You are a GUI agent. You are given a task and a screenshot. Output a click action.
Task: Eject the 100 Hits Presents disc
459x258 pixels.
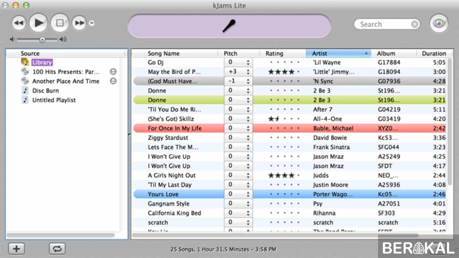[x=113, y=72]
